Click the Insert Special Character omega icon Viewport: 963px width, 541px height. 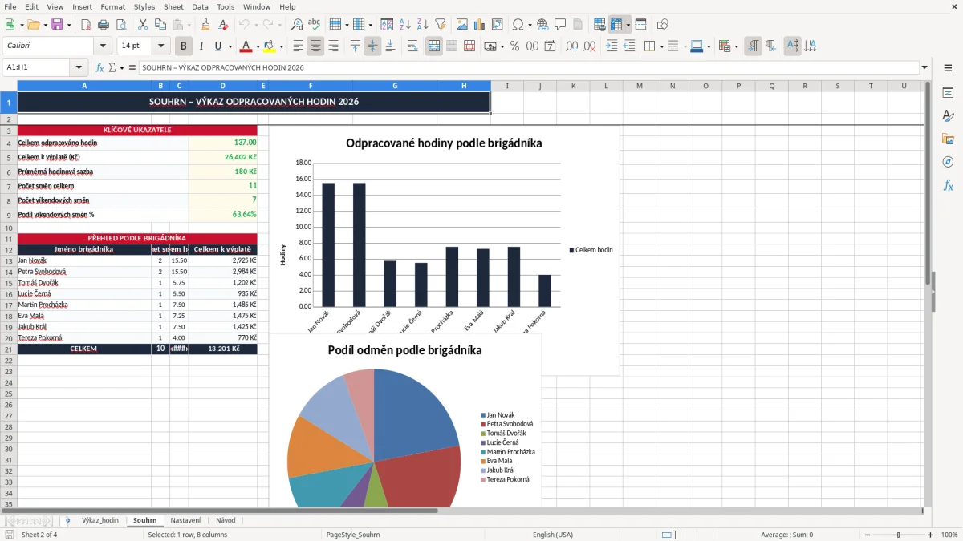[x=518, y=25]
